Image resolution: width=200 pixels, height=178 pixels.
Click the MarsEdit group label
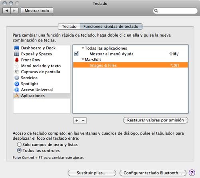click(x=93, y=60)
